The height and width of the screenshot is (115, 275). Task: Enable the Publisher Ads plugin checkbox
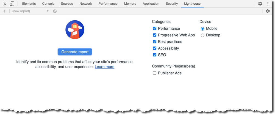tap(154, 73)
